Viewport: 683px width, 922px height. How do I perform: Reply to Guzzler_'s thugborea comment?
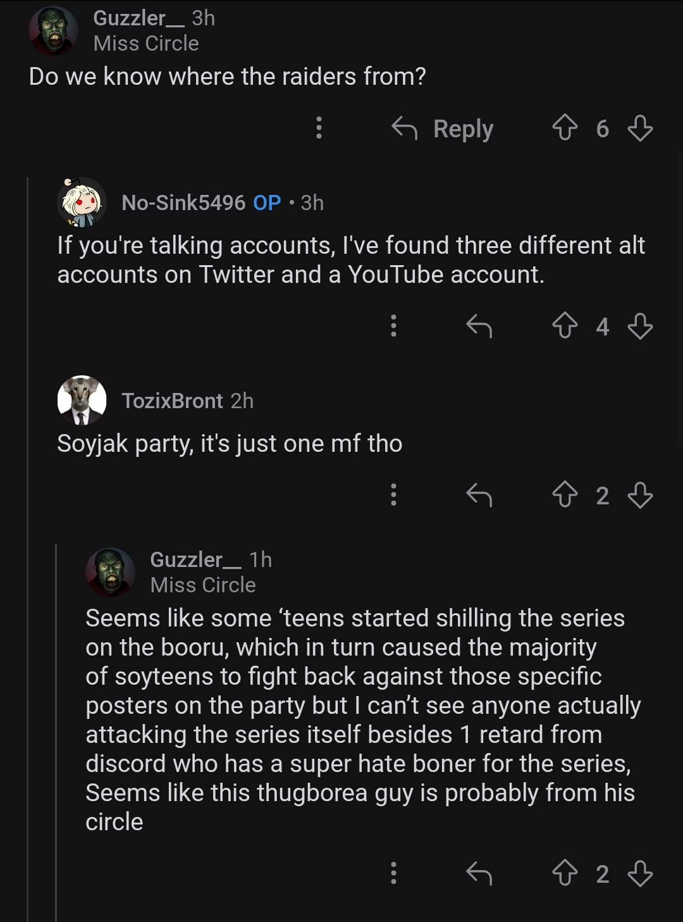pos(479,874)
